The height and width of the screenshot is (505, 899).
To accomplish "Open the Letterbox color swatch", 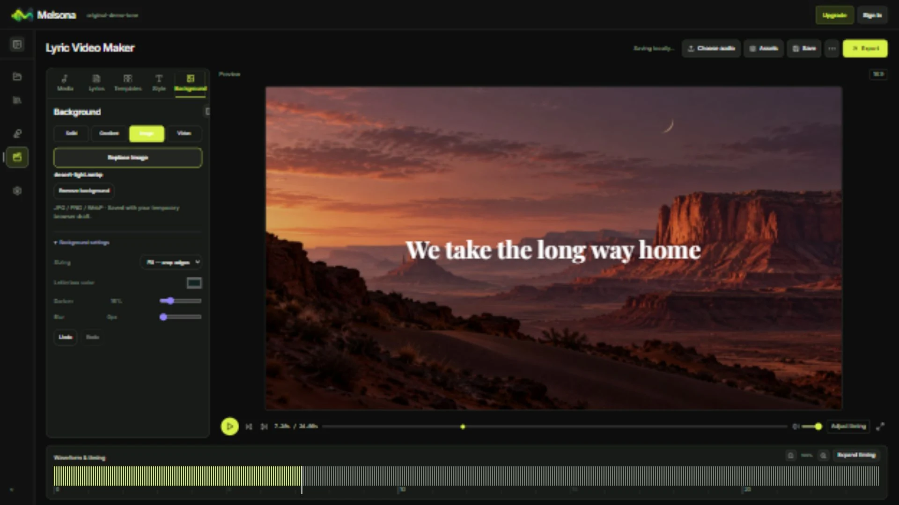I will [x=194, y=282].
